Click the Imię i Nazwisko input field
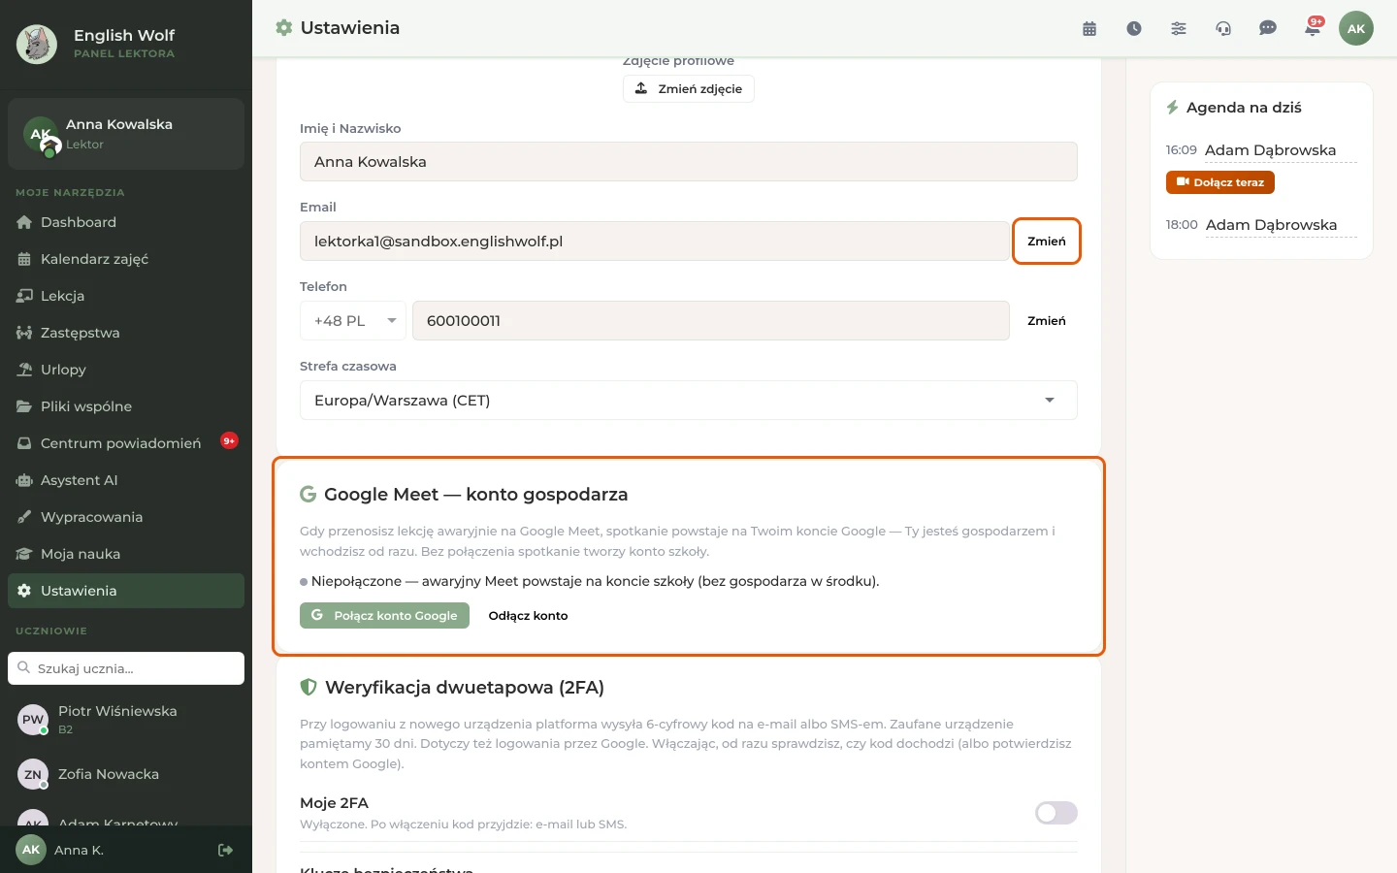 click(689, 162)
